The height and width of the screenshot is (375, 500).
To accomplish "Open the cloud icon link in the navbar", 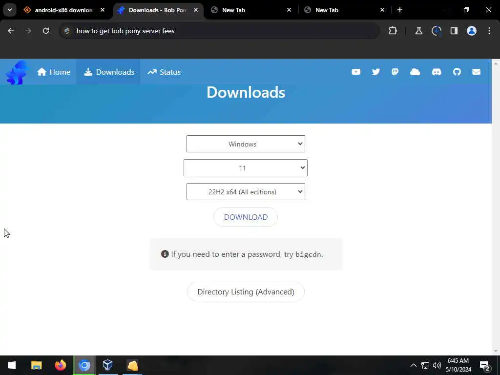I will coord(415,72).
